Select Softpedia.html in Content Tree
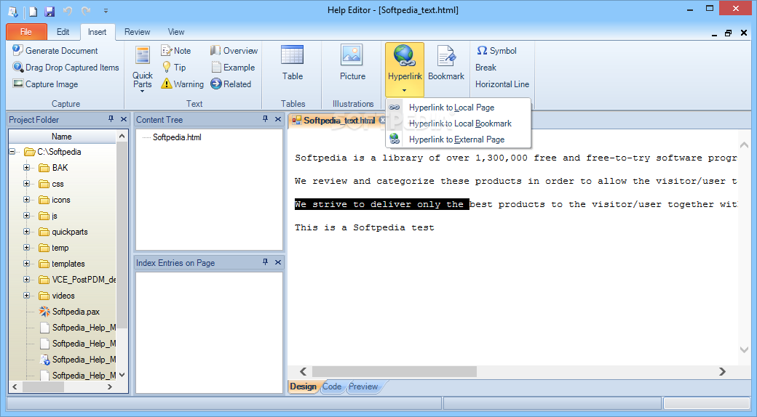This screenshot has width=757, height=417. tap(177, 137)
